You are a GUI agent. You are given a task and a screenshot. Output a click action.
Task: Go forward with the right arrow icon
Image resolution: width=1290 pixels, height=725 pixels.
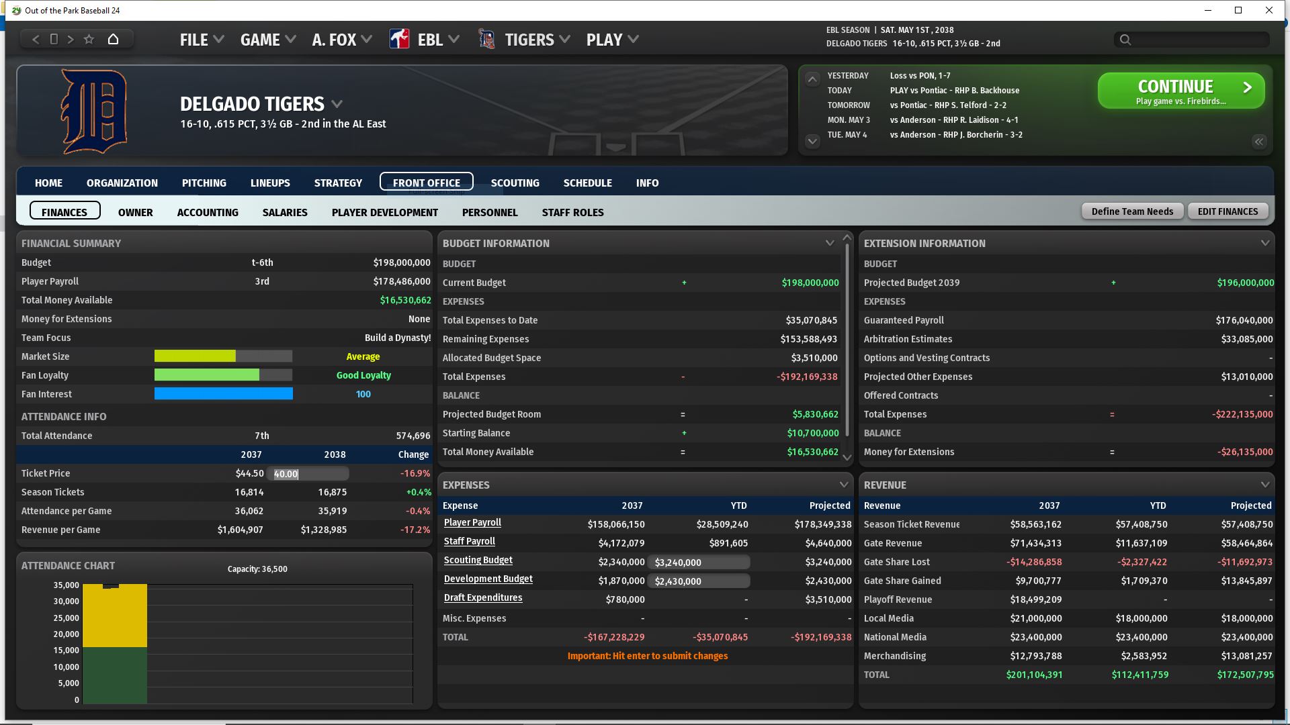tap(71, 39)
